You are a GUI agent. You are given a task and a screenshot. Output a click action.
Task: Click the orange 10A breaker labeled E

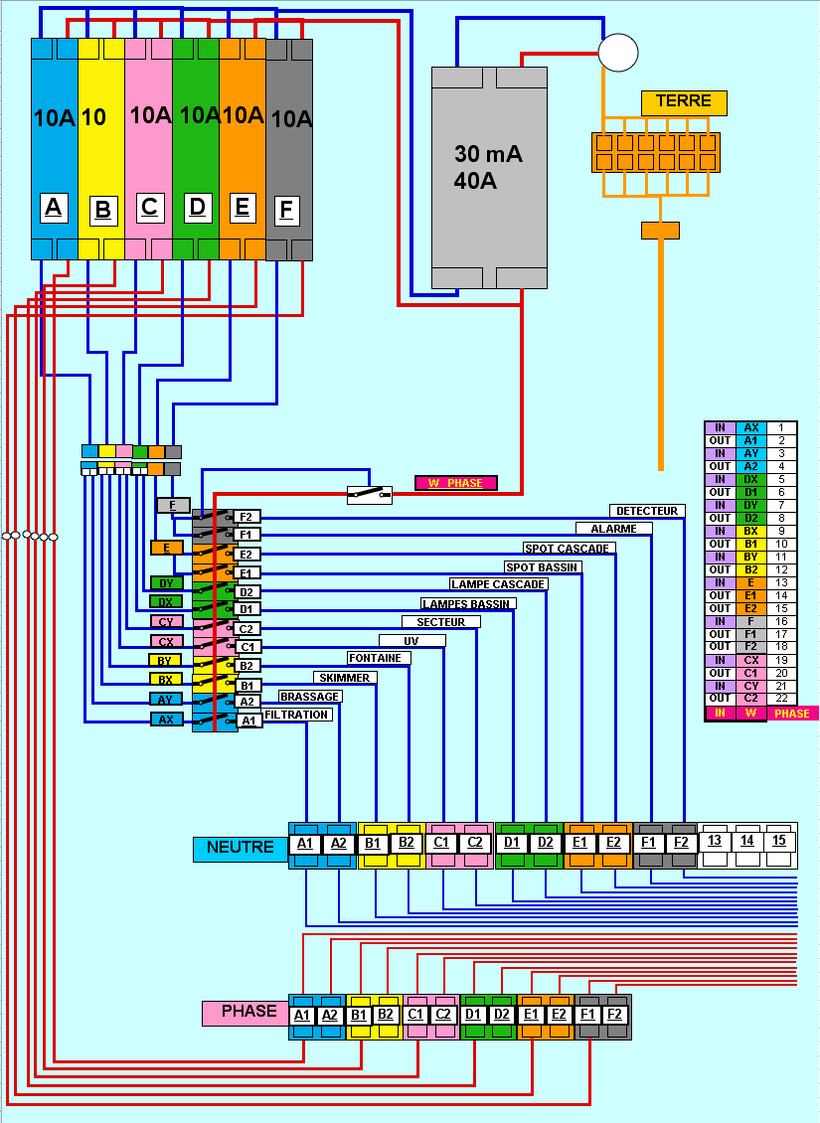[x=243, y=149]
